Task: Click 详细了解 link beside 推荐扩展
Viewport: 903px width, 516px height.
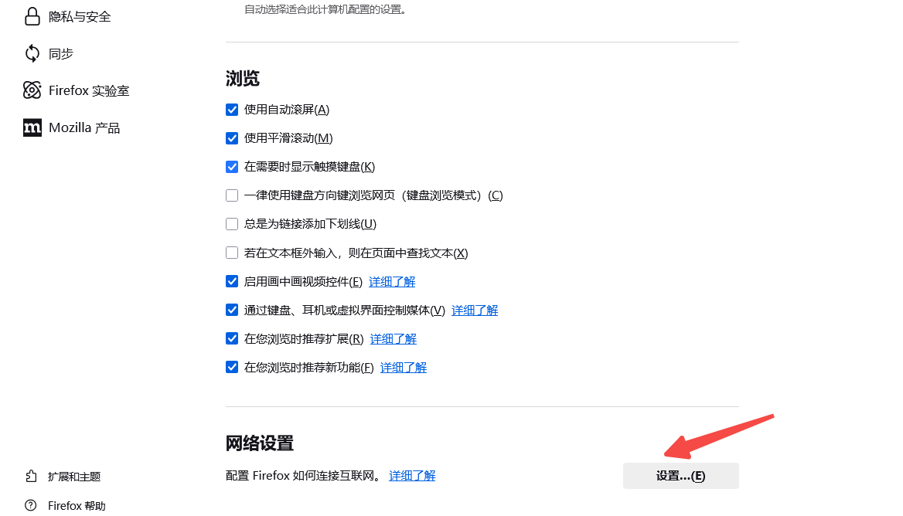Action: (x=393, y=339)
